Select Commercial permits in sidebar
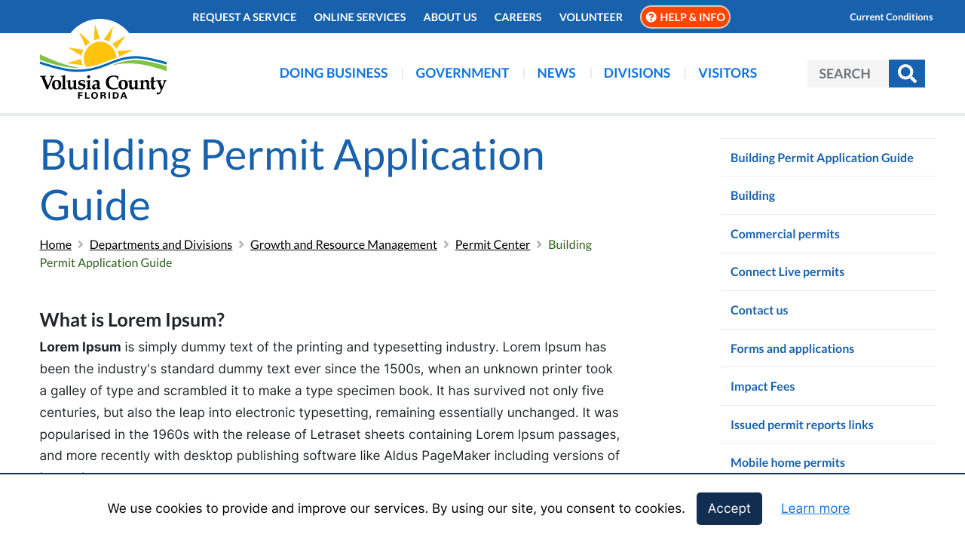This screenshot has height=543, width=965. [x=785, y=234]
